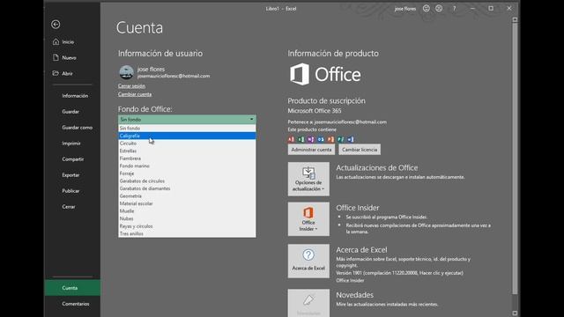Select Muelle background option
Image resolution: width=564 pixels, height=317 pixels.
[187, 211]
